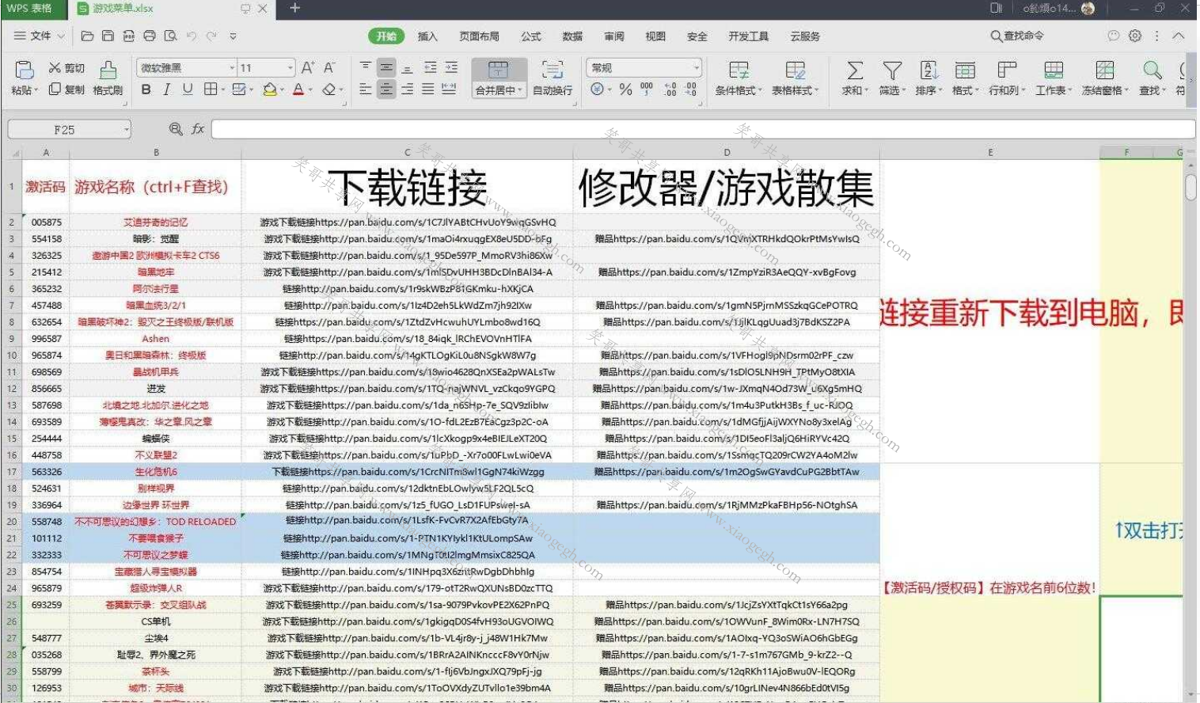
Task: Switch to the 公式 tab
Action: [531, 36]
